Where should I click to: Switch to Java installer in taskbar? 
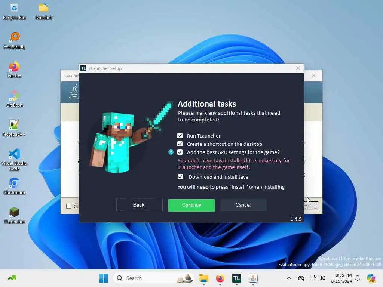point(253,278)
